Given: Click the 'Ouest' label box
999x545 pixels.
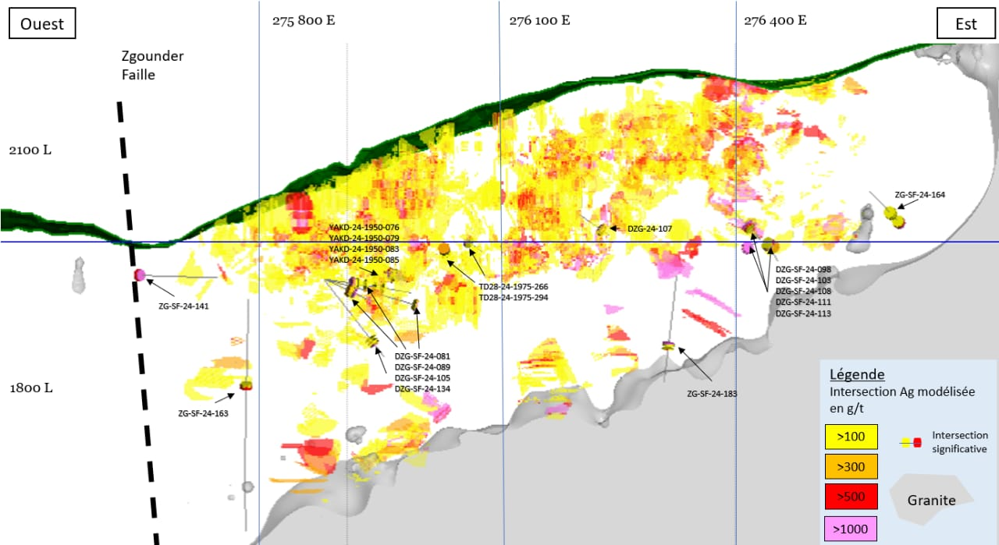Looking at the screenshot, I should point(41,24).
